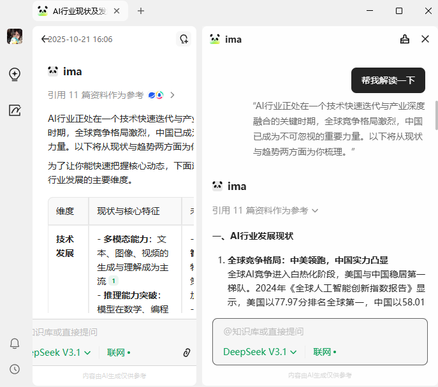Open the history clock icon
This screenshot has width=438, height=387.
[15, 369]
